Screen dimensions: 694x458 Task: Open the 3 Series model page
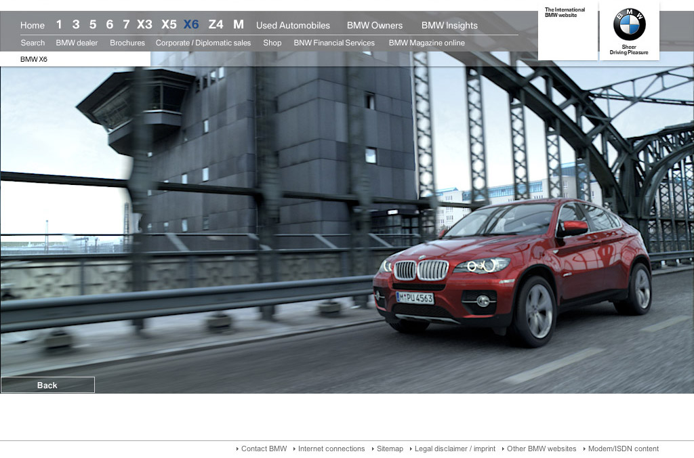(76, 24)
